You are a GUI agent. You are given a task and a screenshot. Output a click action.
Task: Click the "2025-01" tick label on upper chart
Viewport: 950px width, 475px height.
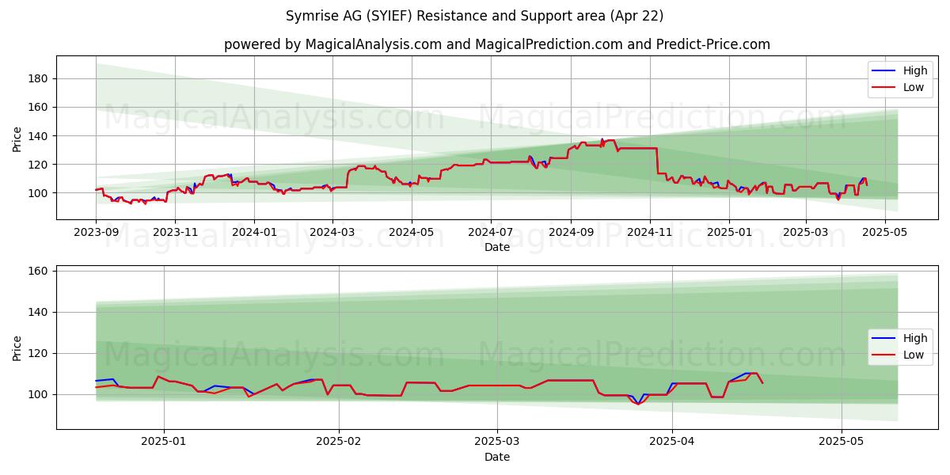(728, 232)
